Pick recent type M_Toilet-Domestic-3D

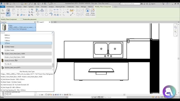pos(15,85)
